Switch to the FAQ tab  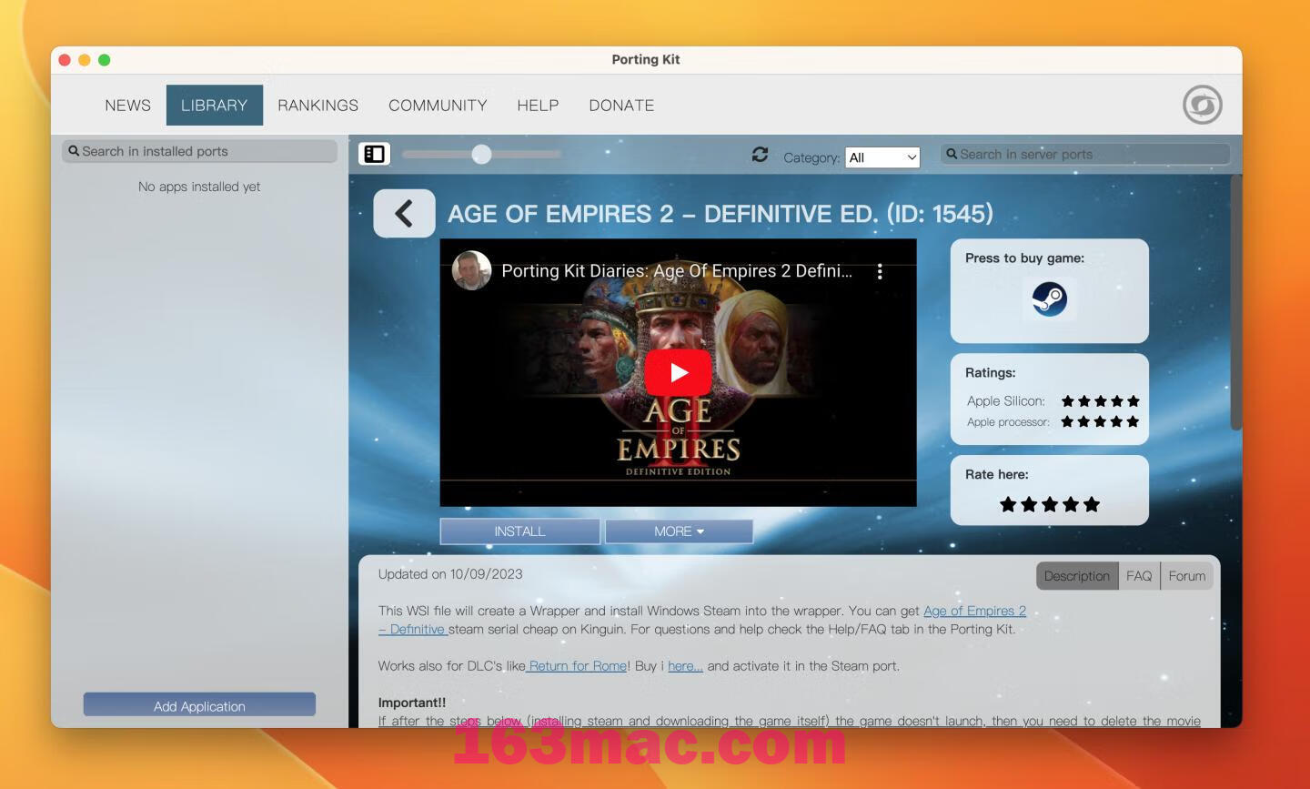[x=1139, y=576]
